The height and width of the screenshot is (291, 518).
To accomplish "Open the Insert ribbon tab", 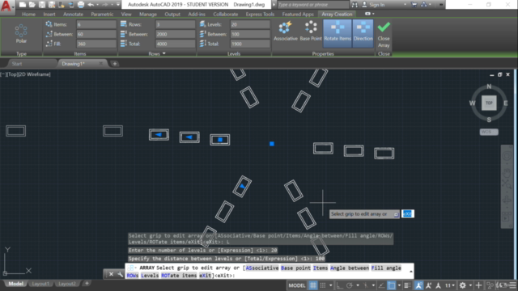I will (x=49, y=15).
